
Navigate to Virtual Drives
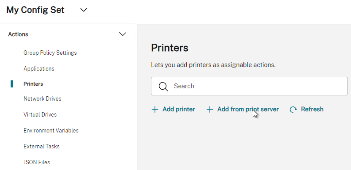[40, 114]
